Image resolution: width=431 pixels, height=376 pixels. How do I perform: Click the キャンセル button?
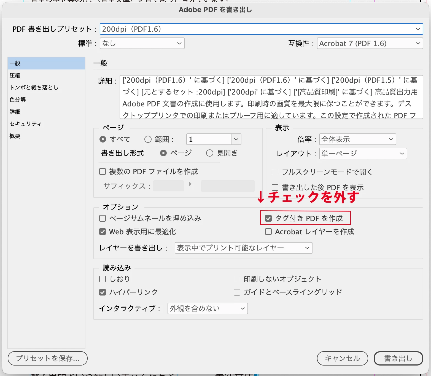[343, 358]
